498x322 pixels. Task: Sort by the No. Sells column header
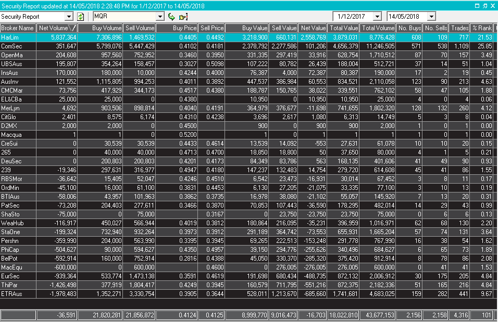435,28
